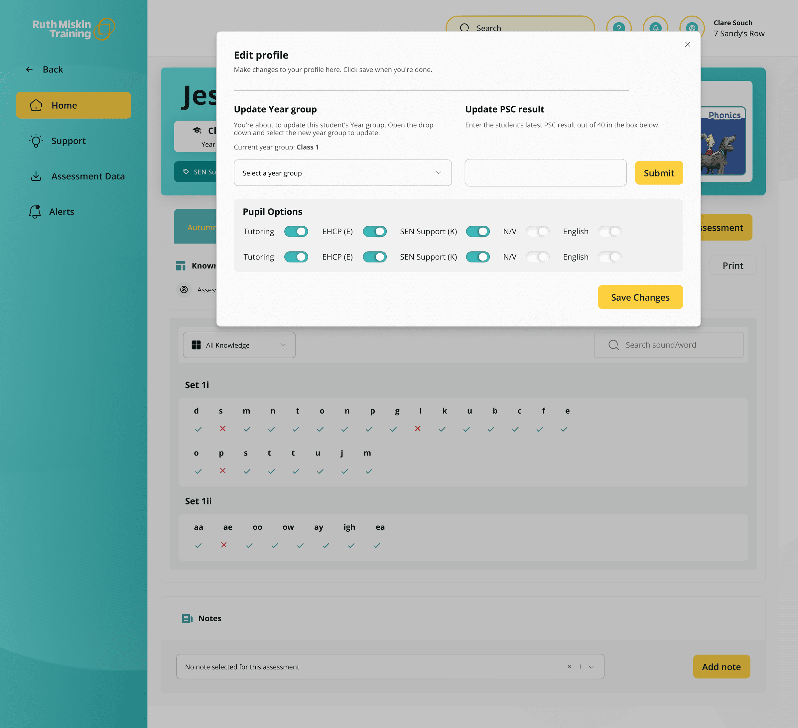798x728 pixels.
Task: Click the checkmark under sound oo
Action: (249, 546)
